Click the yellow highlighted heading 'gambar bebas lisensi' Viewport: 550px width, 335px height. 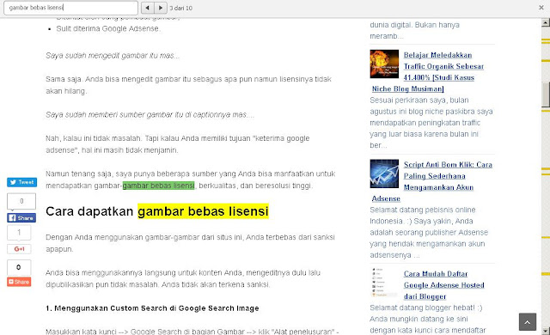[203, 211]
